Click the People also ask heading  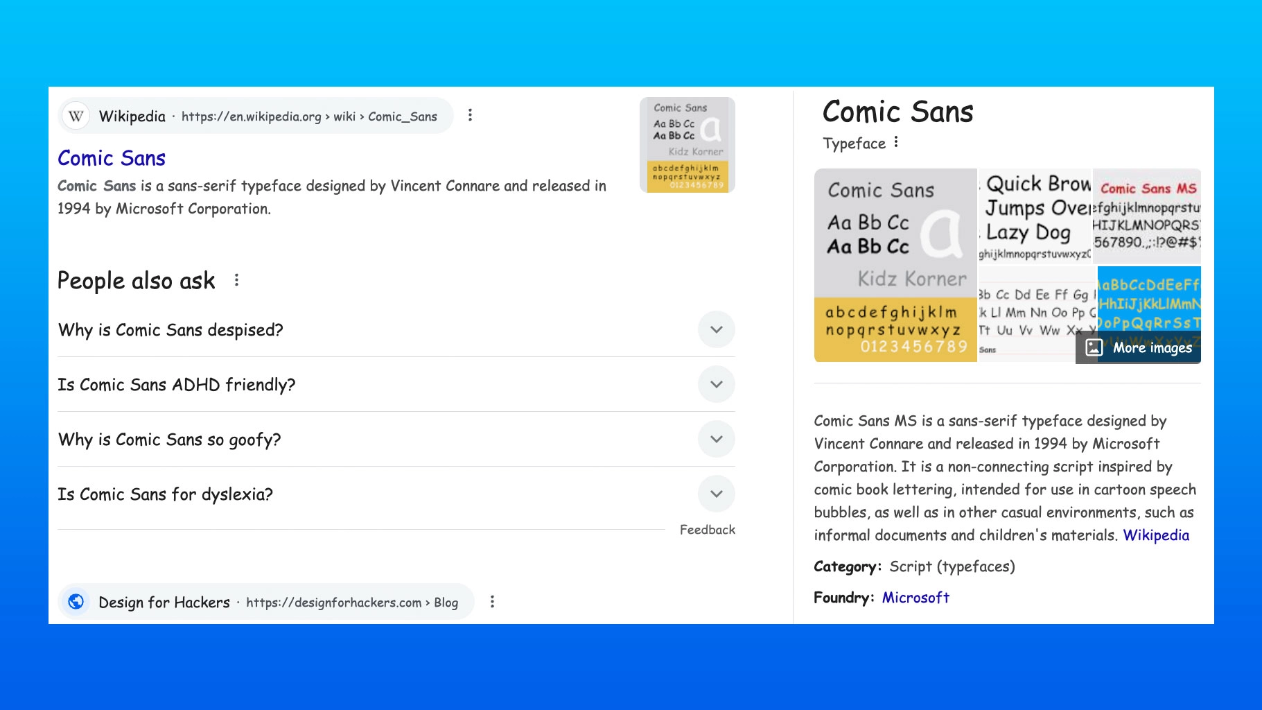click(x=137, y=281)
